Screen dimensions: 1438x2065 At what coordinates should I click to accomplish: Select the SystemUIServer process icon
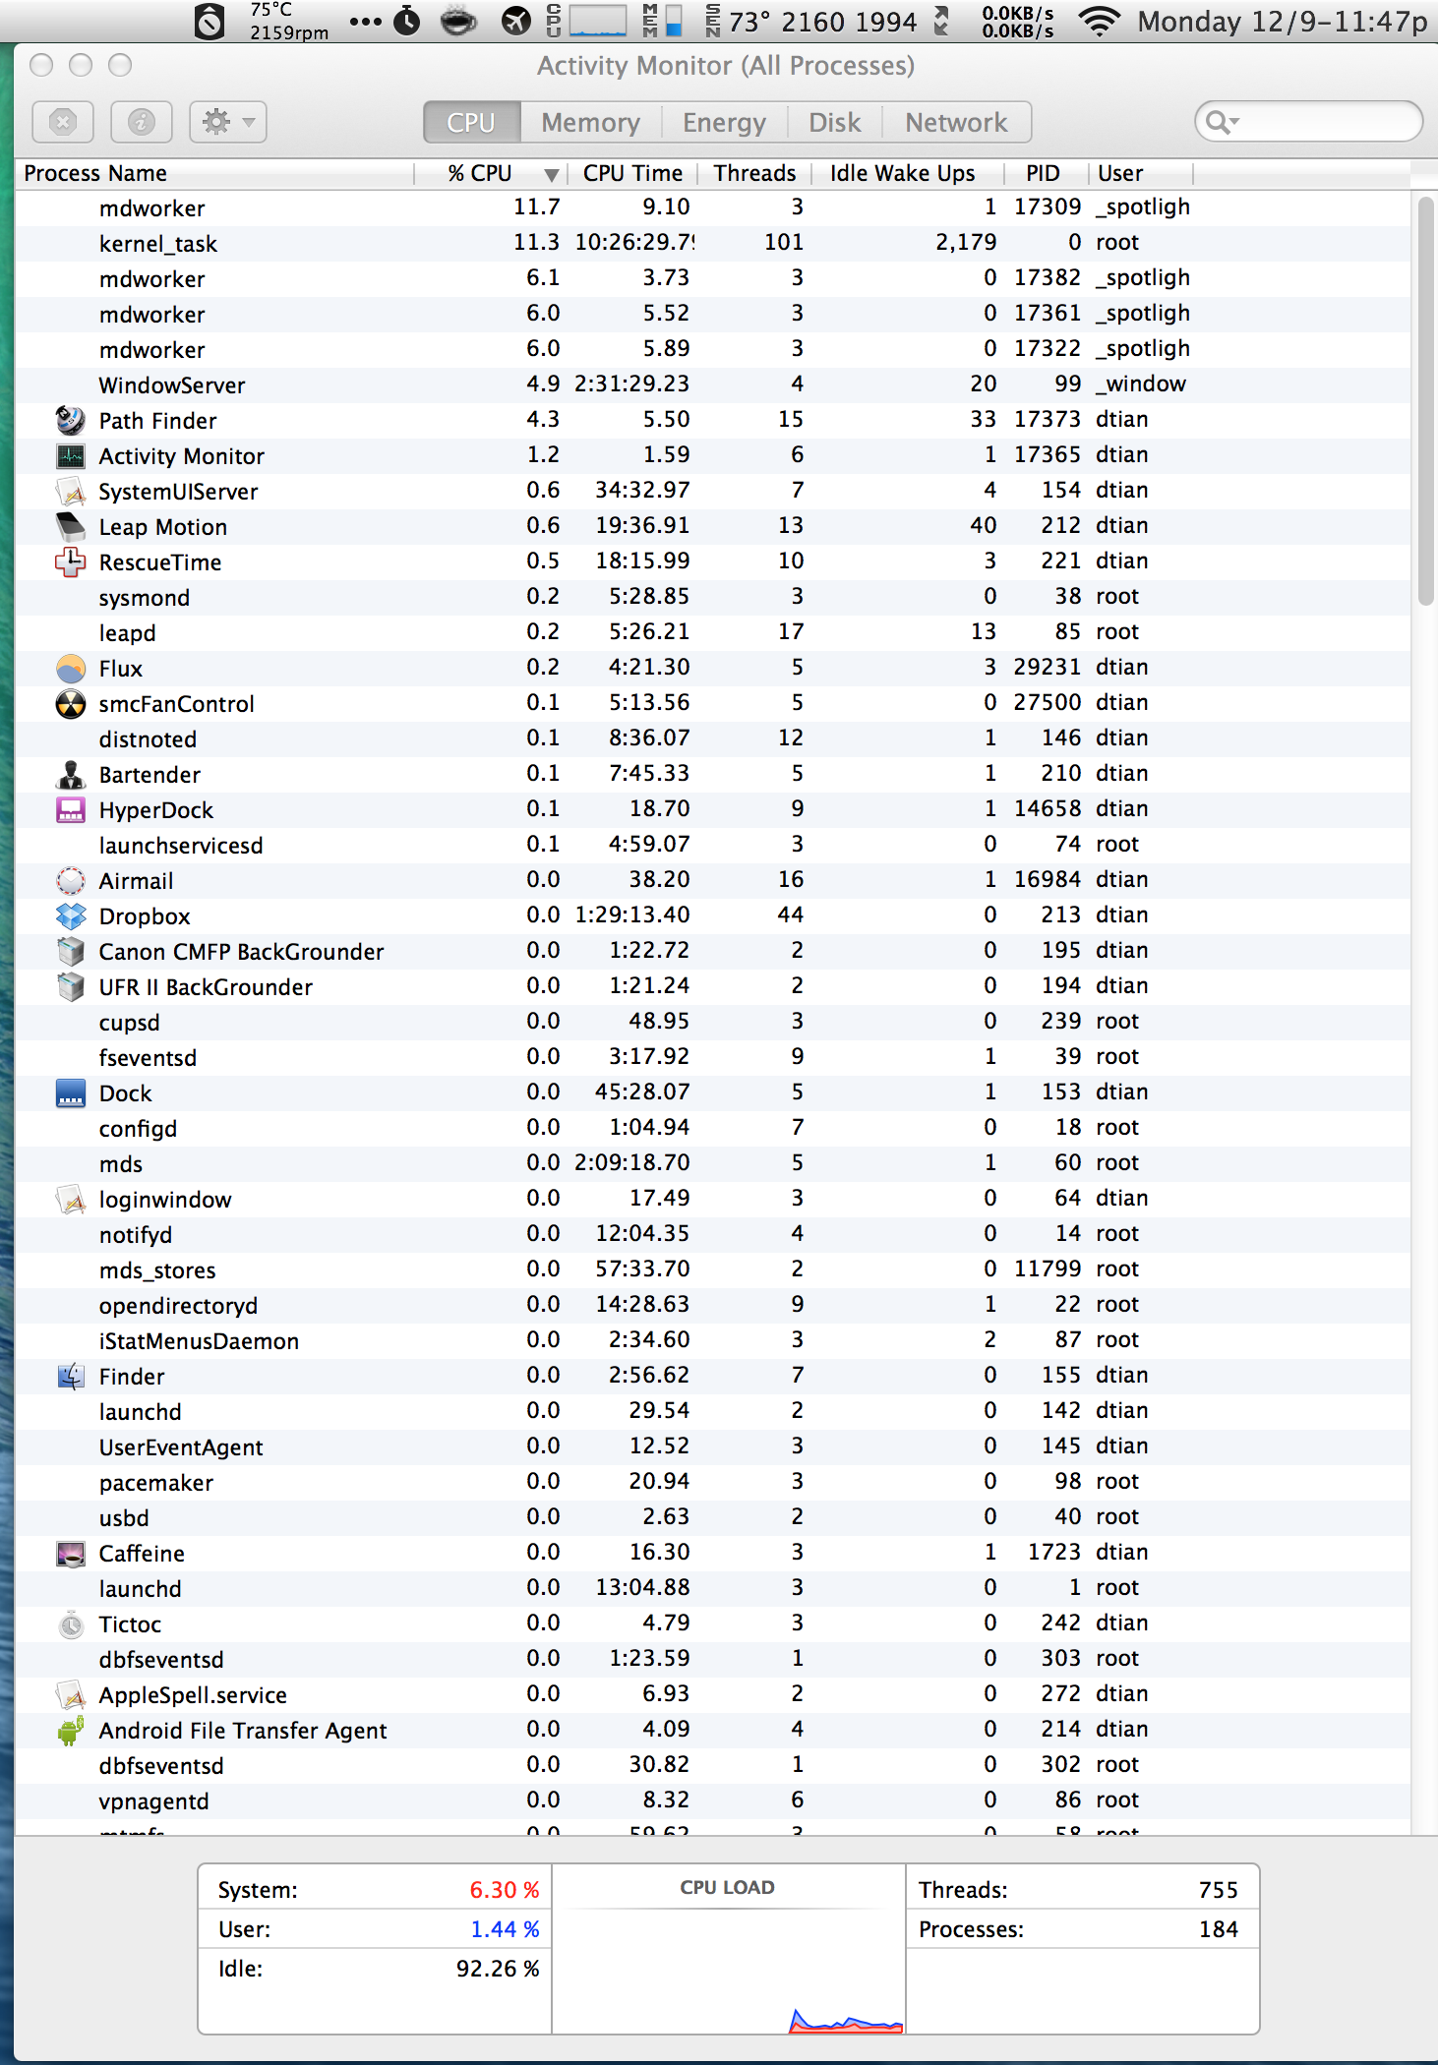(x=71, y=492)
